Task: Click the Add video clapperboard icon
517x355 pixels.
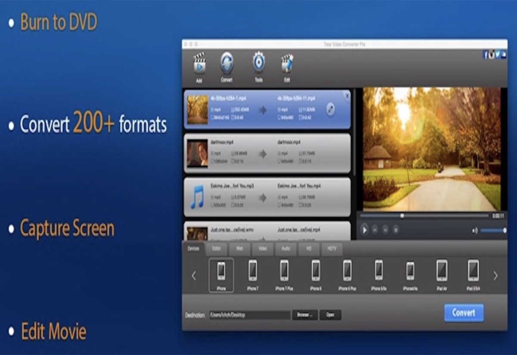Action: 199,64
